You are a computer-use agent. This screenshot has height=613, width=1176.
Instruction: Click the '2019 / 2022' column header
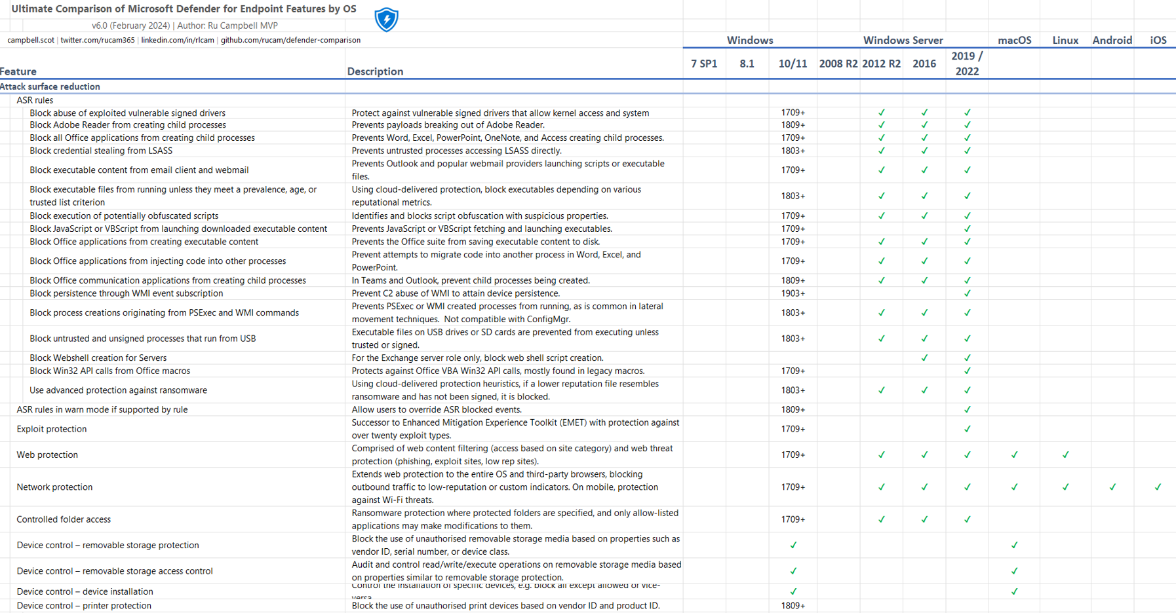pyautogui.click(x=968, y=64)
